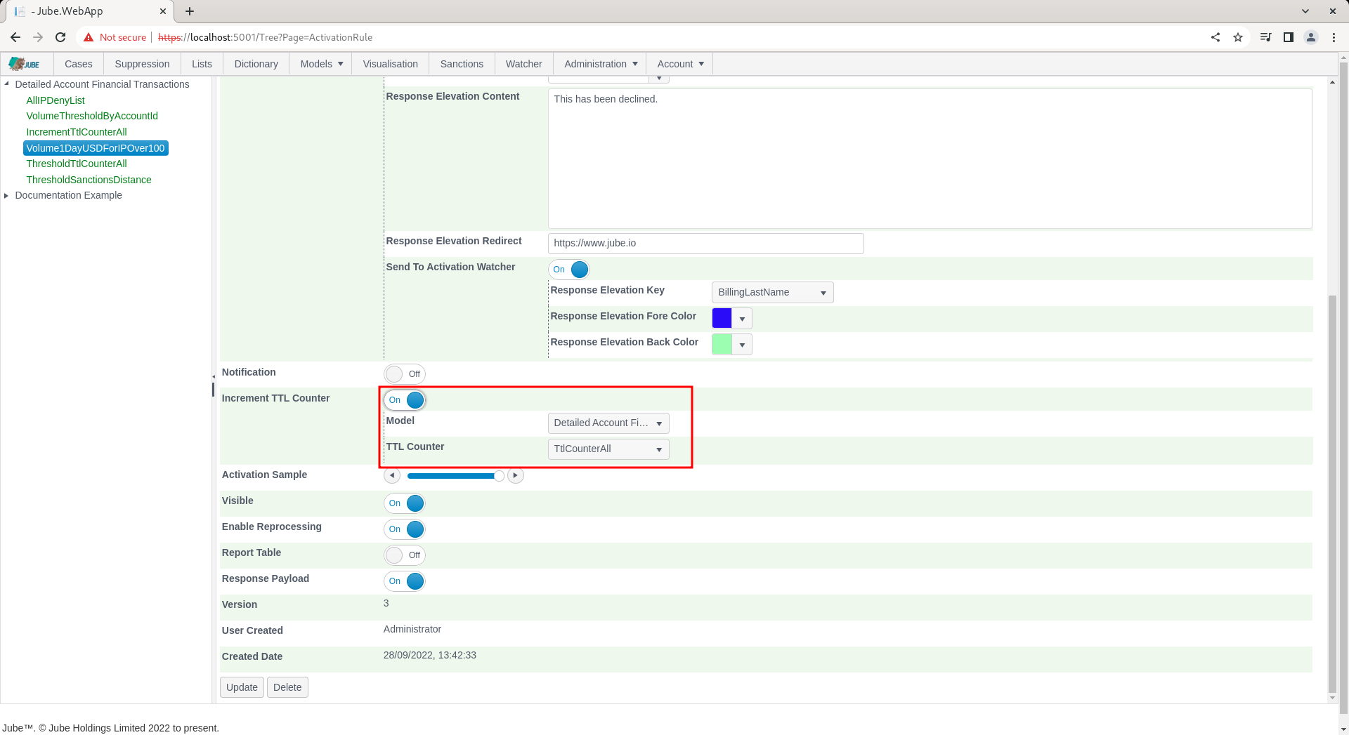This screenshot has width=1349, height=735.
Task: Open the browser three-dot menu
Action: point(1334,37)
